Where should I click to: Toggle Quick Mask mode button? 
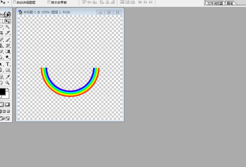7,105
